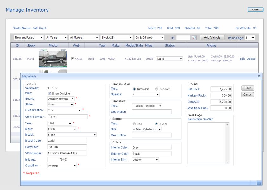Screen dimensions: 267x190
Task: Click scroll-down arrow of web description box
Action: click(x=227, y=162)
